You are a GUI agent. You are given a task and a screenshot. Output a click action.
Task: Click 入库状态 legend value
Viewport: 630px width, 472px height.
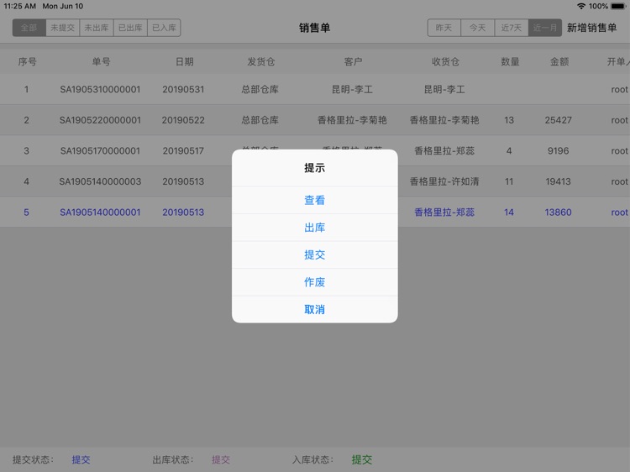click(x=361, y=459)
